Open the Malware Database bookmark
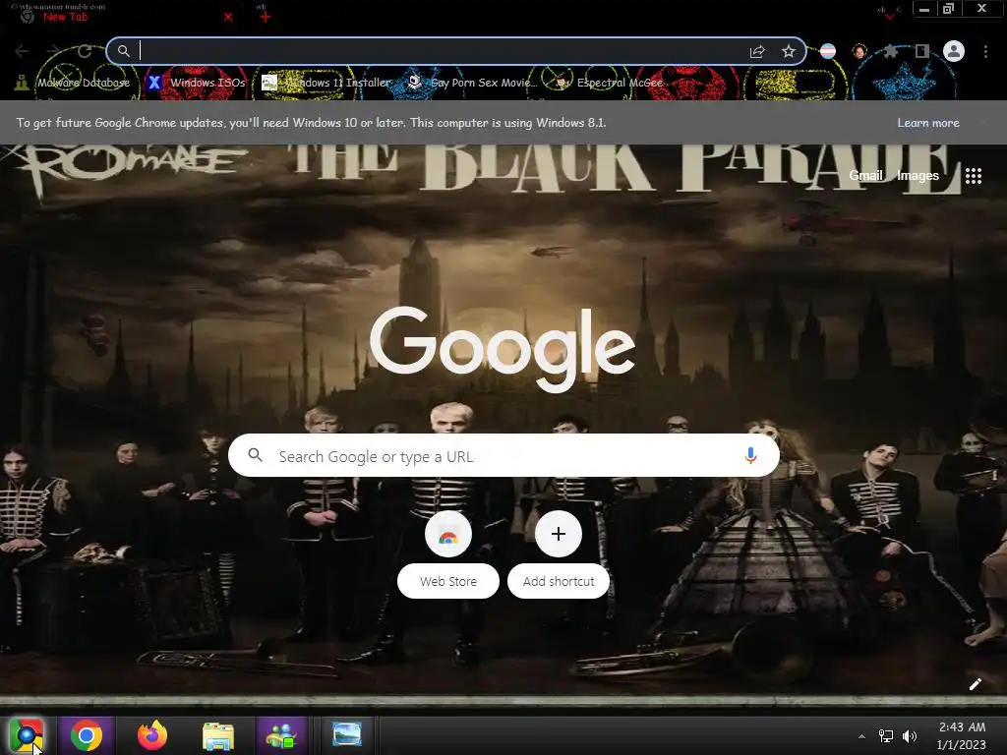1007x755 pixels. click(73, 83)
